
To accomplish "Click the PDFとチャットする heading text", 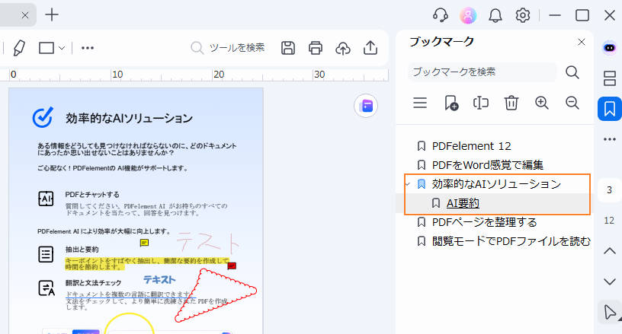I will pos(92,195).
